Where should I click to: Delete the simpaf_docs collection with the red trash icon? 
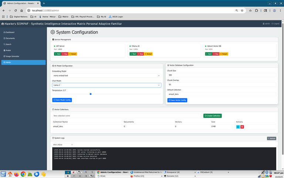242,127
